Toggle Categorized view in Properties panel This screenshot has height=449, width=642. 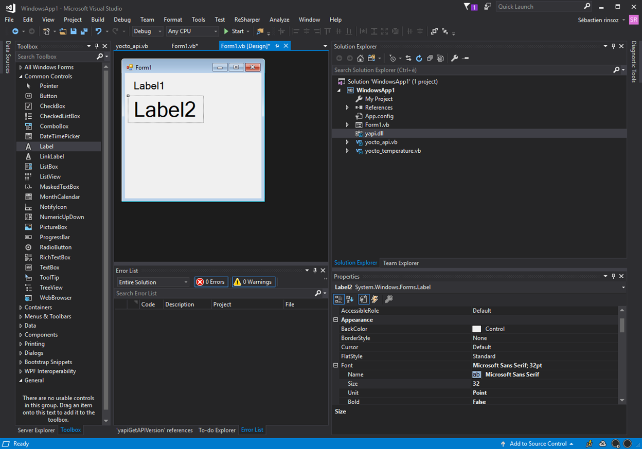(338, 299)
